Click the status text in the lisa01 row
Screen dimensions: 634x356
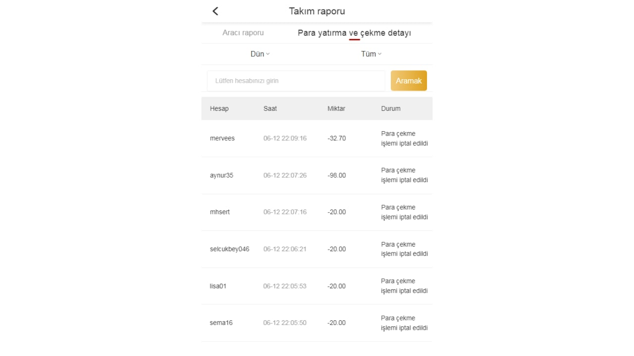click(404, 286)
